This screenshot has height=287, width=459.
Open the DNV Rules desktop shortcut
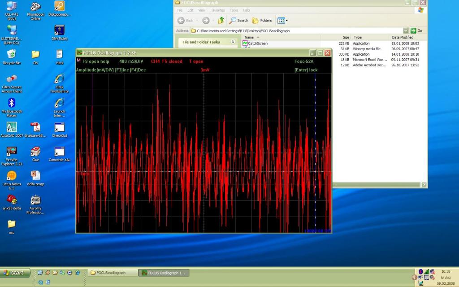[x=60, y=32]
